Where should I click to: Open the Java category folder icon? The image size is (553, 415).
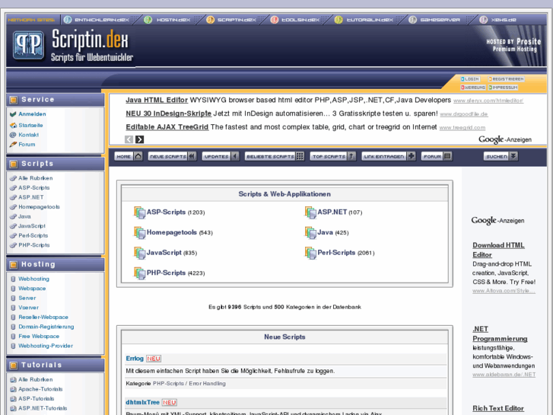(x=310, y=232)
